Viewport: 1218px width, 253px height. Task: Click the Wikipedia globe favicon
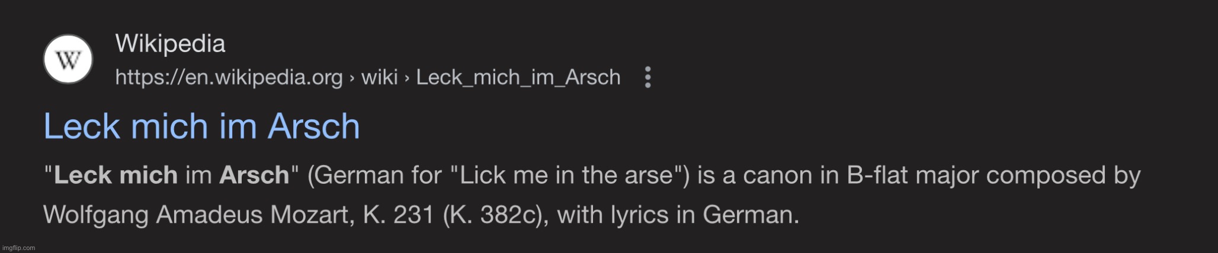click(68, 59)
